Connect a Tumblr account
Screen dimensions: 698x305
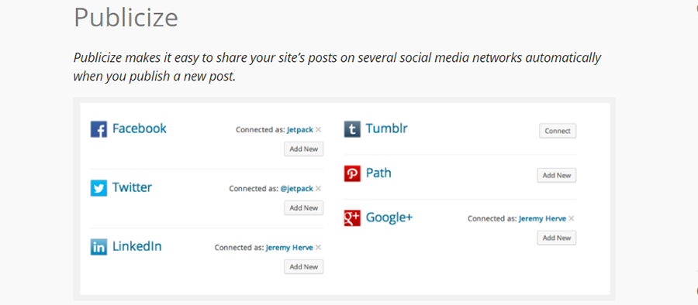coord(558,131)
